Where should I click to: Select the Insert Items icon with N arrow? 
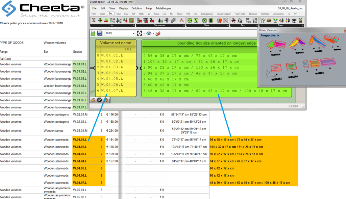[x=100, y=21]
